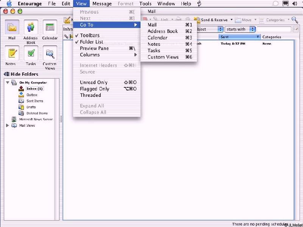Select the Inbox folder icon
This screenshot has height=227, width=303.
[x=21, y=89]
